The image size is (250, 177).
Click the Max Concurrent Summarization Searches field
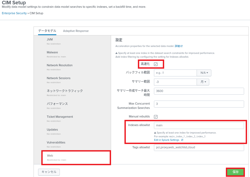[199, 104]
